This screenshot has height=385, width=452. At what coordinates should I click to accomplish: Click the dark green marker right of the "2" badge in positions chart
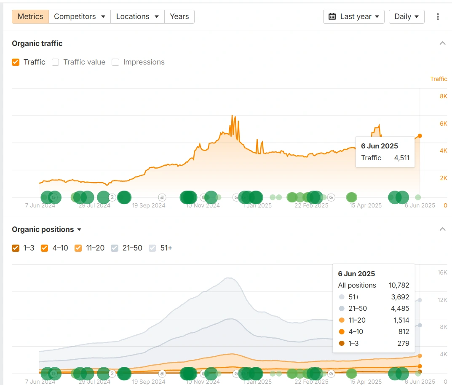124,374
